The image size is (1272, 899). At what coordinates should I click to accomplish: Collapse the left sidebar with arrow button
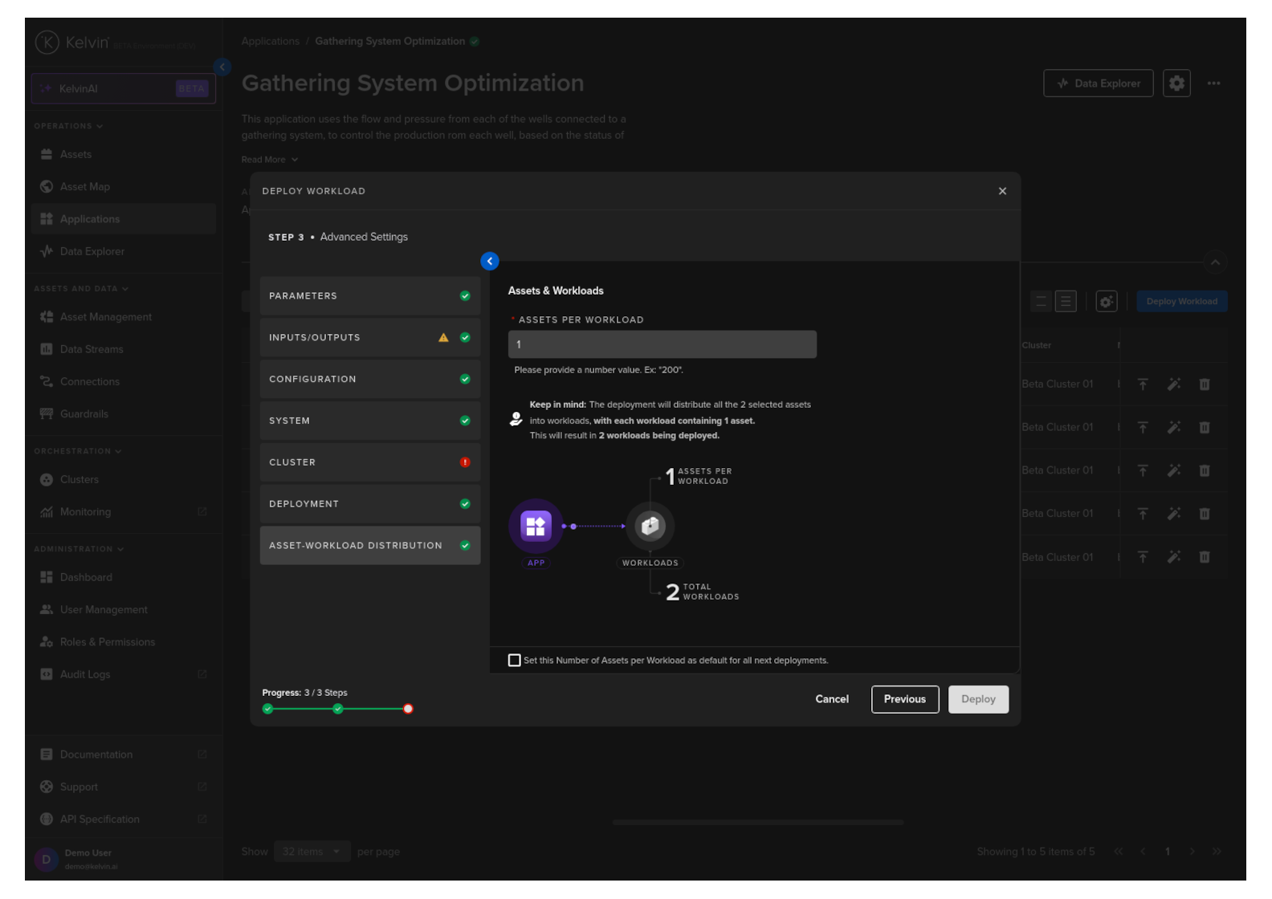pyautogui.click(x=222, y=67)
